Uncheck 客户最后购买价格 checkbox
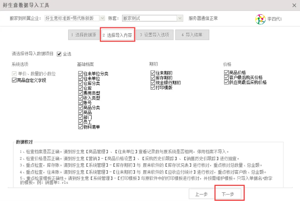Screen dimensions: 300x201 pos(226,77)
